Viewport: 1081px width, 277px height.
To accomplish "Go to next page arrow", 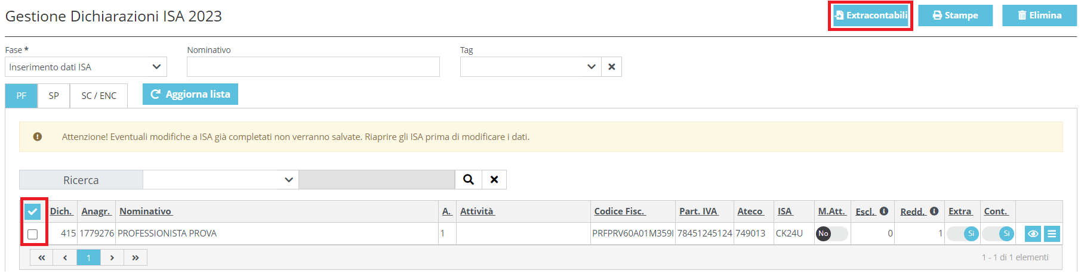I will click(x=112, y=257).
